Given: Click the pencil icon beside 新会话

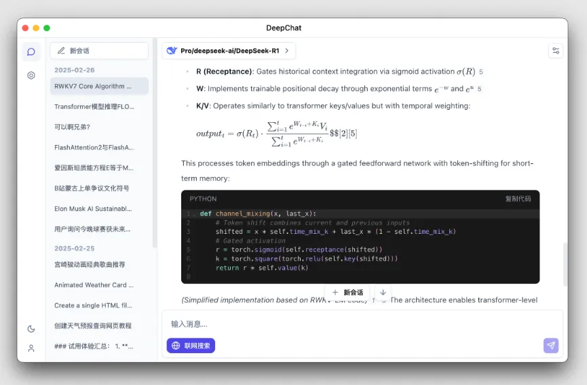Looking at the screenshot, I should (x=61, y=50).
